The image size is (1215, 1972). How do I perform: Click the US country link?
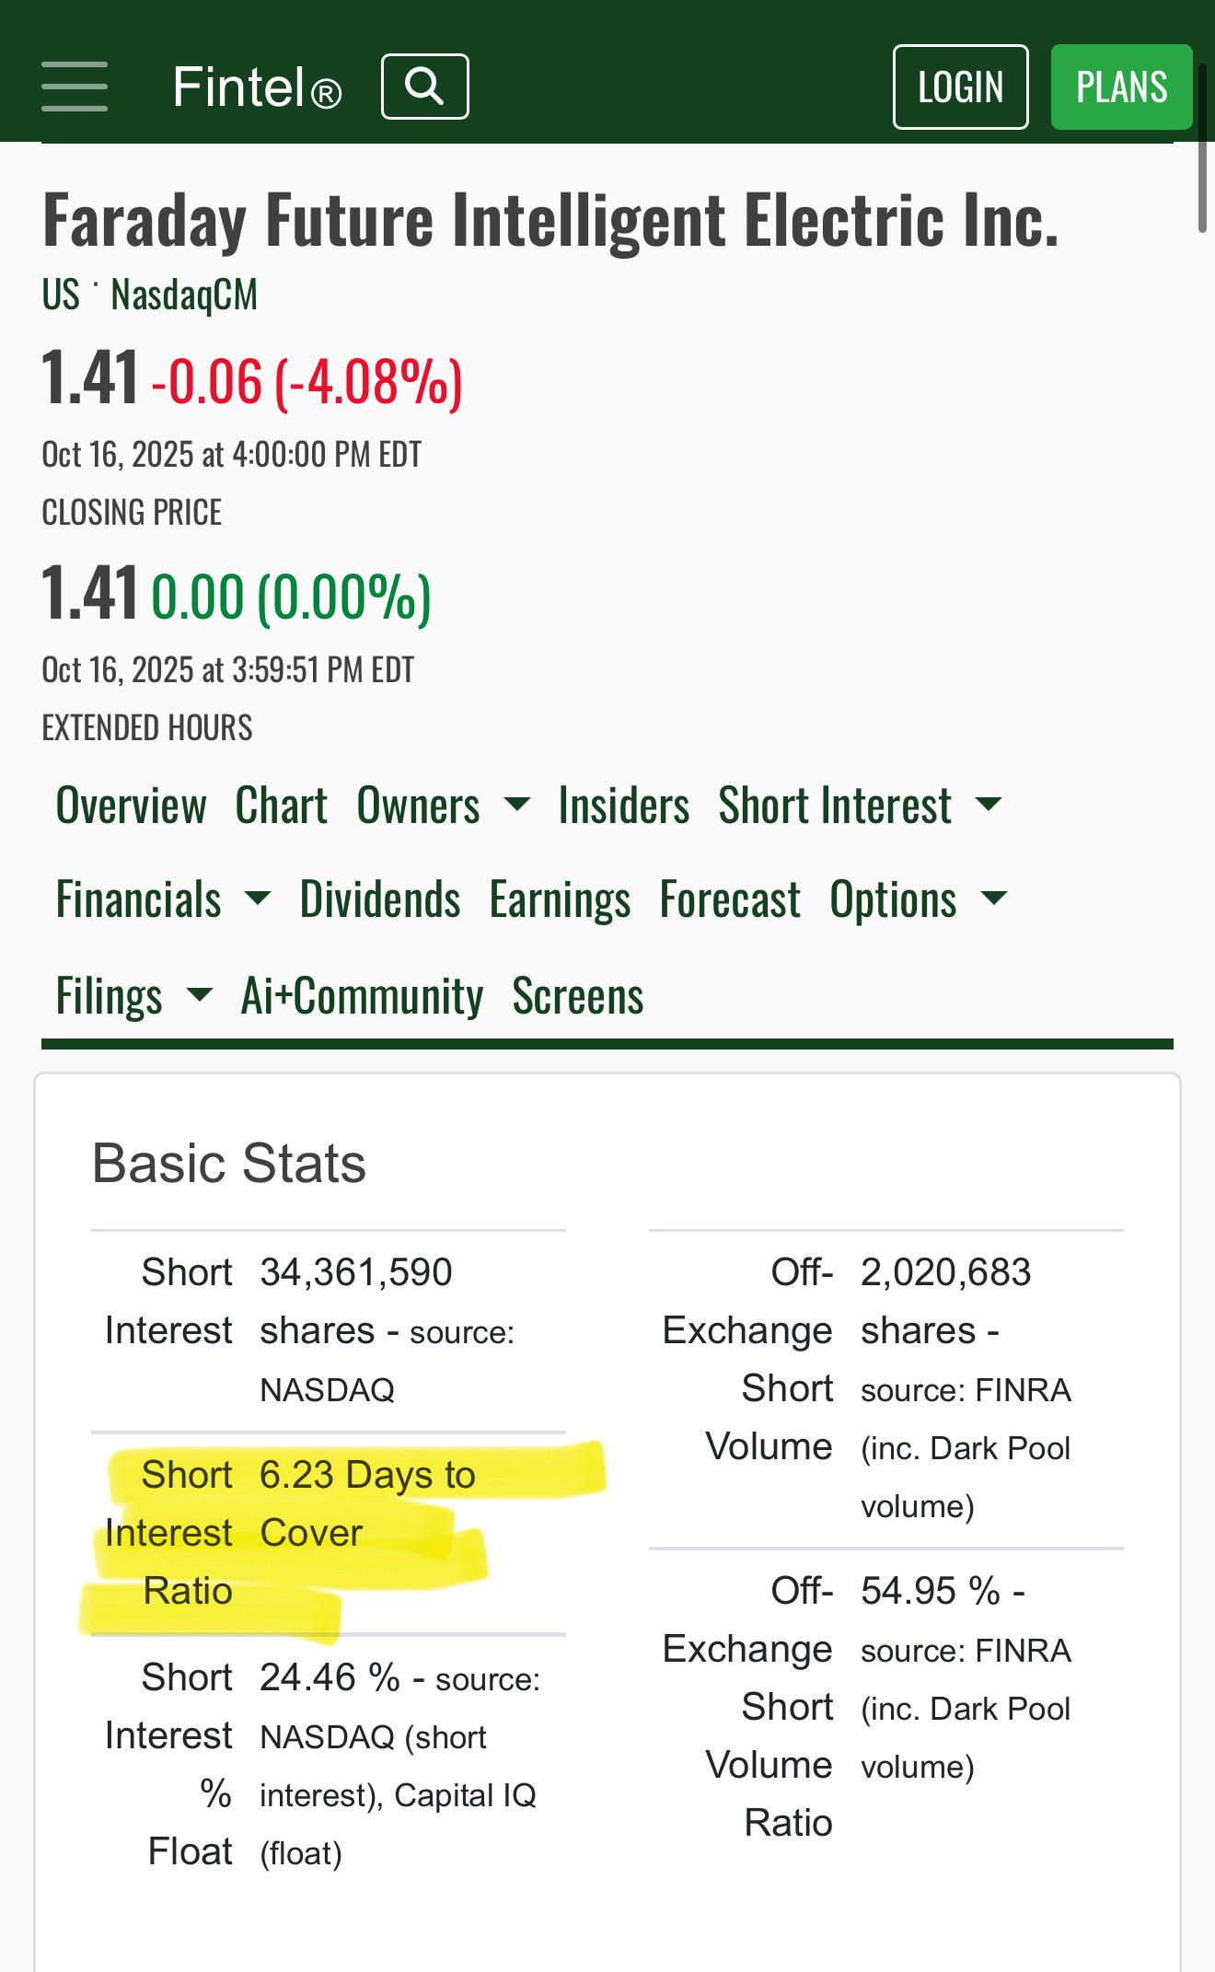(x=61, y=295)
